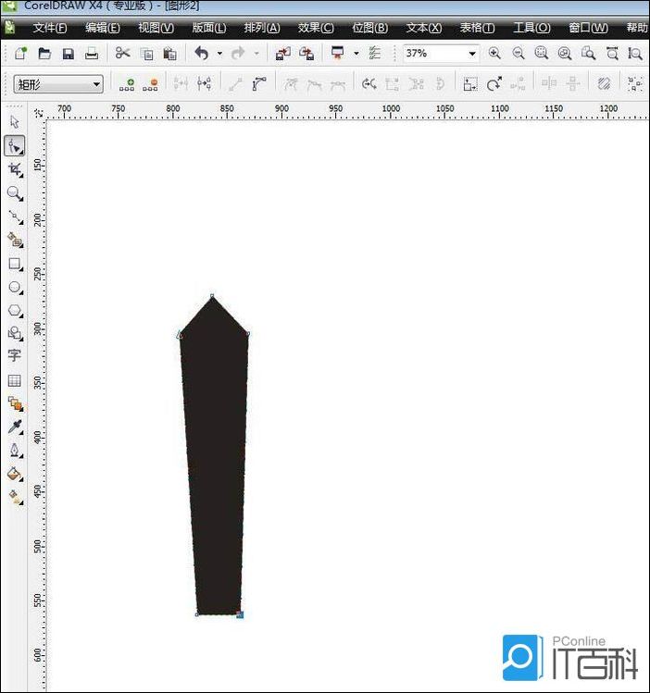Open the 编辑(E) menu
Screen dimensions: 650x693
coord(103,28)
